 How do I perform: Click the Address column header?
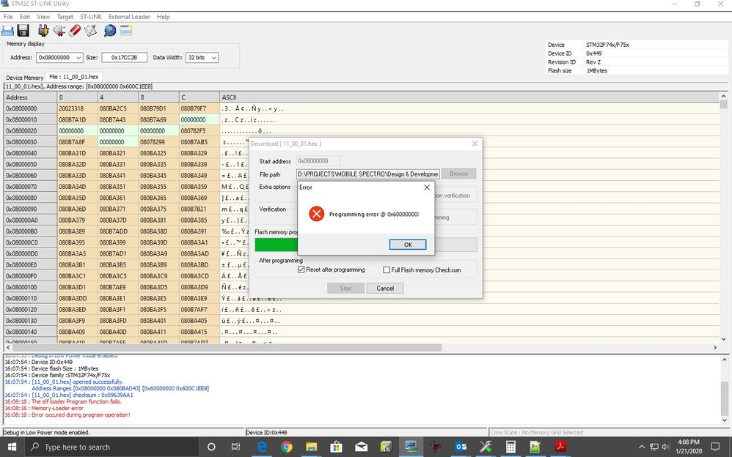click(31, 97)
